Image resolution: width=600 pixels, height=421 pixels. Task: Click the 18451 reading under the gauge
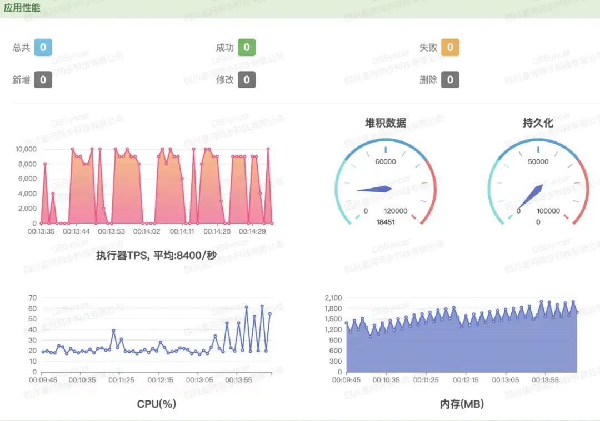tap(384, 221)
